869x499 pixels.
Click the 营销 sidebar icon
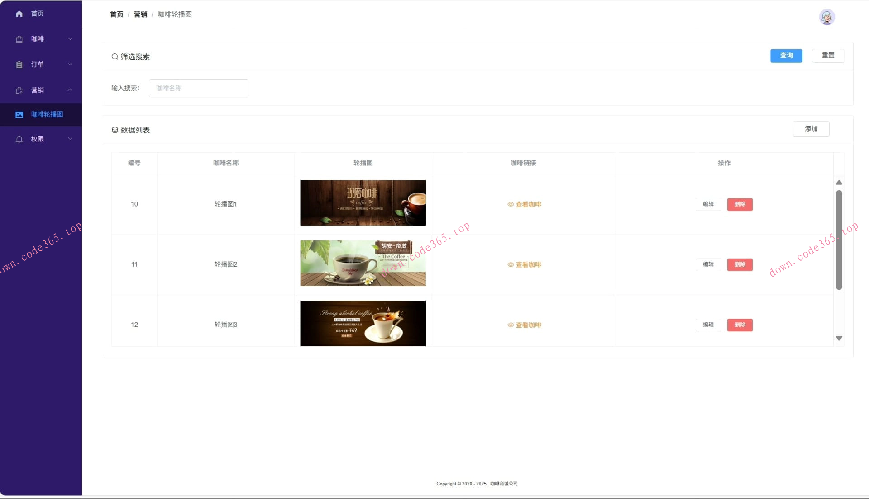(x=19, y=90)
